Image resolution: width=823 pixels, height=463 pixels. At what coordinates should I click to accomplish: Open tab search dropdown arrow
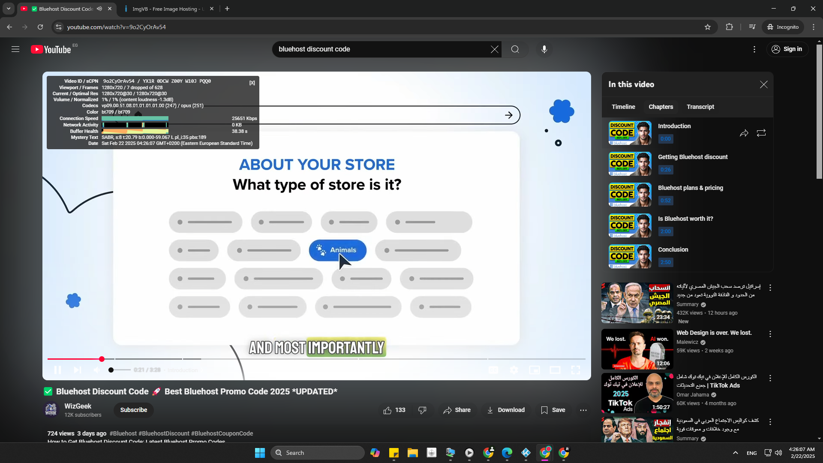[8, 9]
